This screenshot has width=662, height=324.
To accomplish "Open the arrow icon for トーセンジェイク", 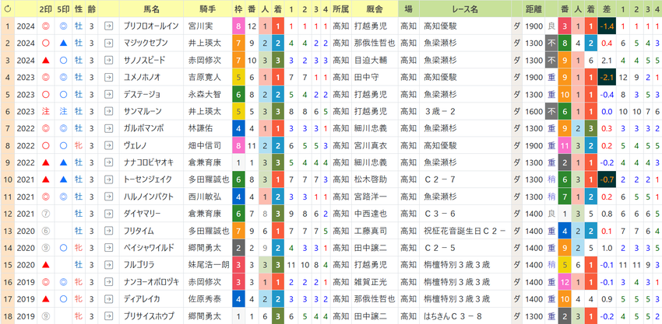I will pyautogui.click(x=108, y=180).
